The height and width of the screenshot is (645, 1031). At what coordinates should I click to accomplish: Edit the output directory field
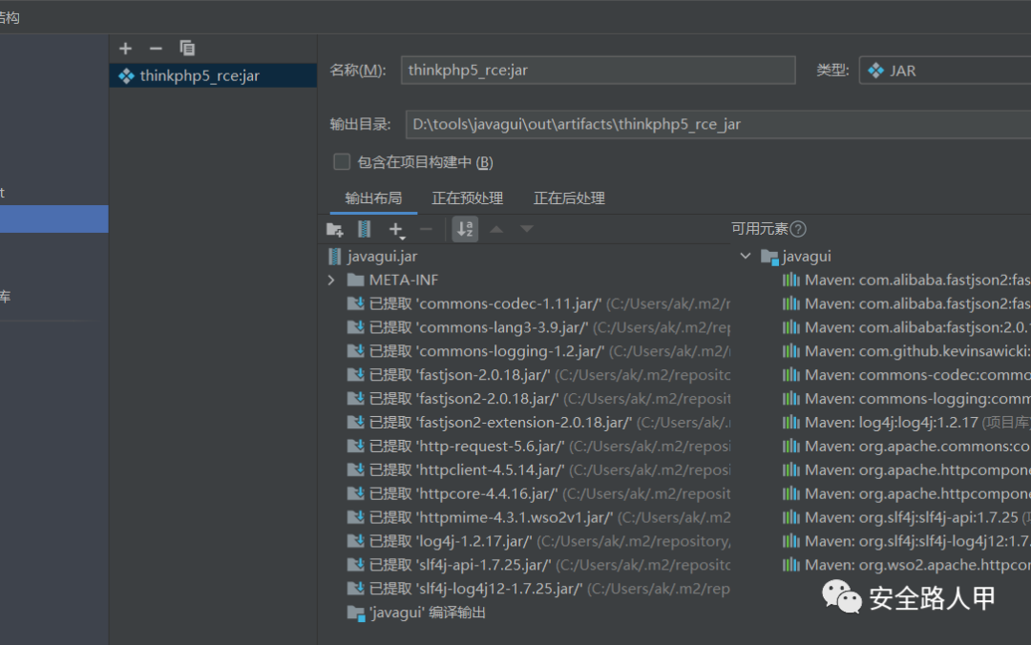pos(718,124)
